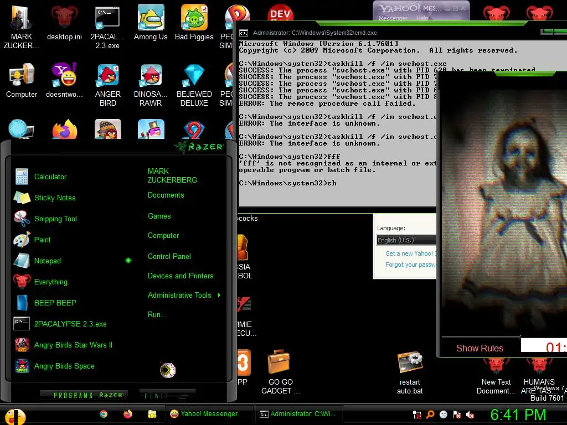Launch the ANGER BIRD desktop shortcut
This screenshot has height=425, width=567.
pos(107,85)
